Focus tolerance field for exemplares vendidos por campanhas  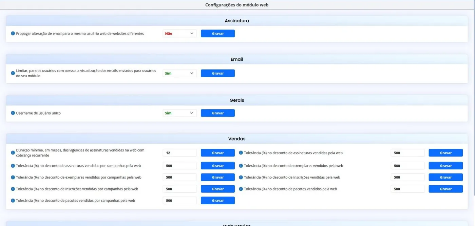pyautogui.click(x=180, y=177)
